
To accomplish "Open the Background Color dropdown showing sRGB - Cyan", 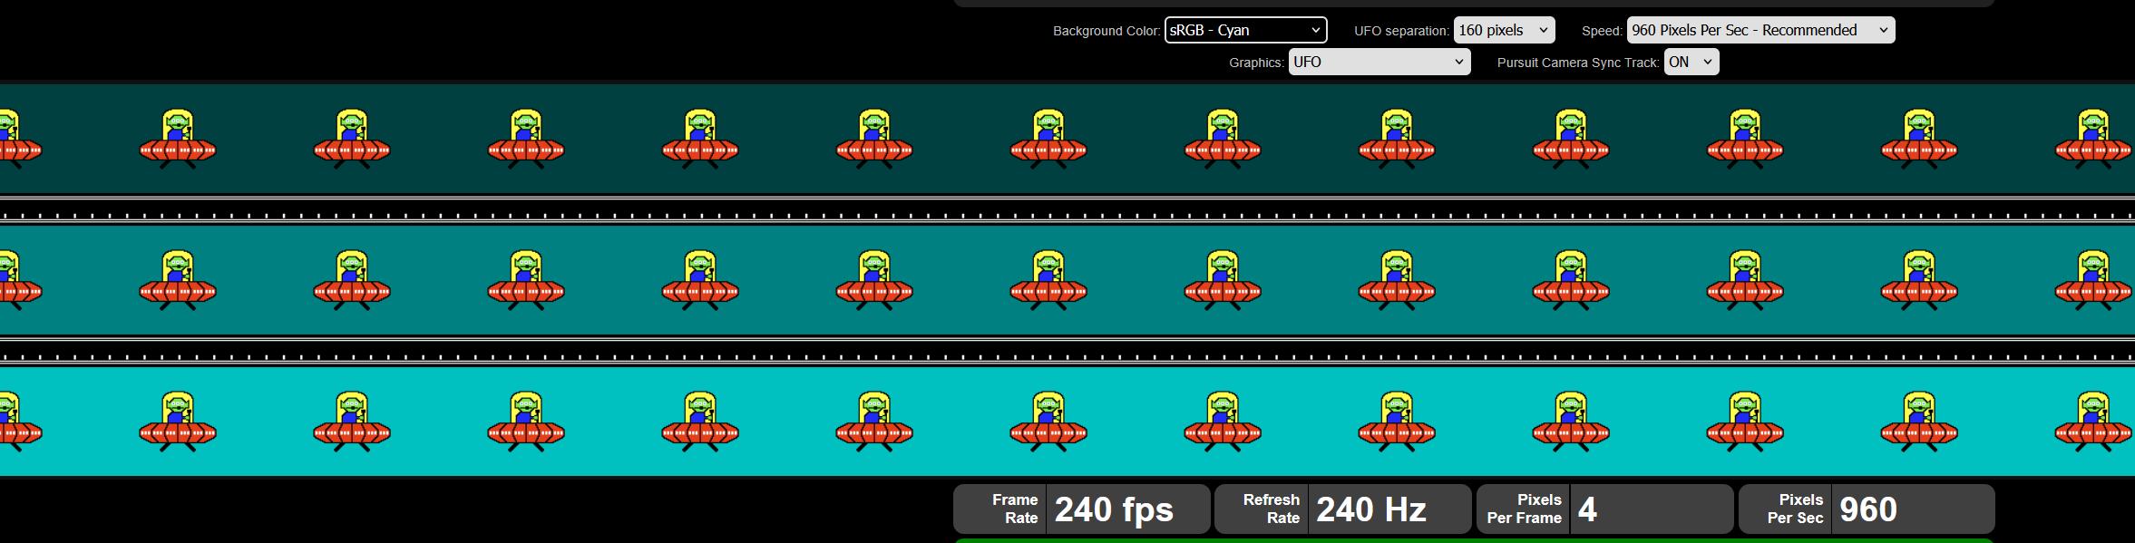I will tap(1245, 30).
